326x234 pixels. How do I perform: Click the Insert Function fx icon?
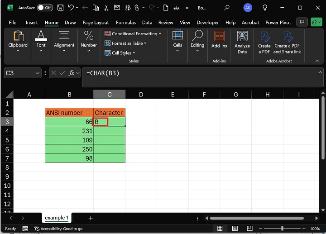tap(72, 73)
